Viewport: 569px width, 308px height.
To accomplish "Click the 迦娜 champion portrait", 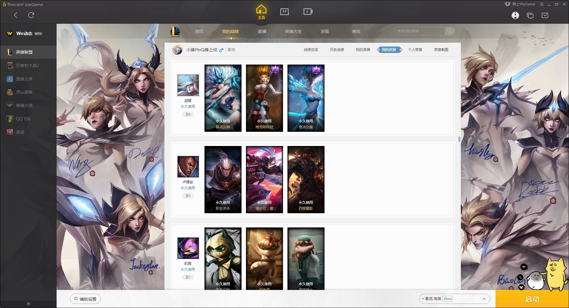I will click(x=188, y=85).
